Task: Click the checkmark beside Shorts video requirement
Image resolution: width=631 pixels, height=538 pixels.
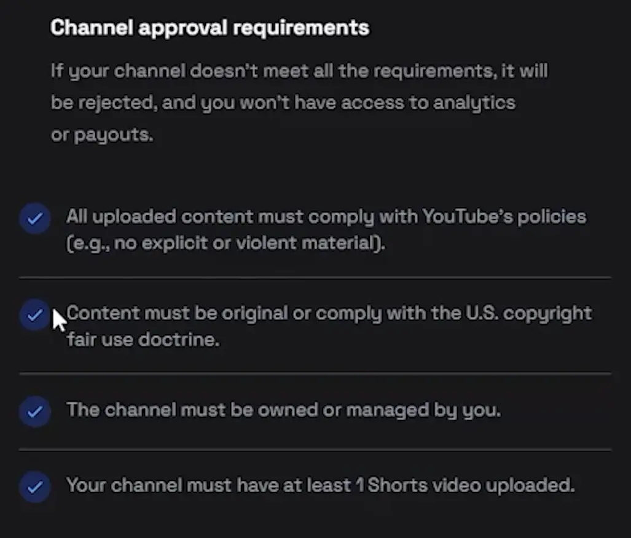Action: [34, 487]
